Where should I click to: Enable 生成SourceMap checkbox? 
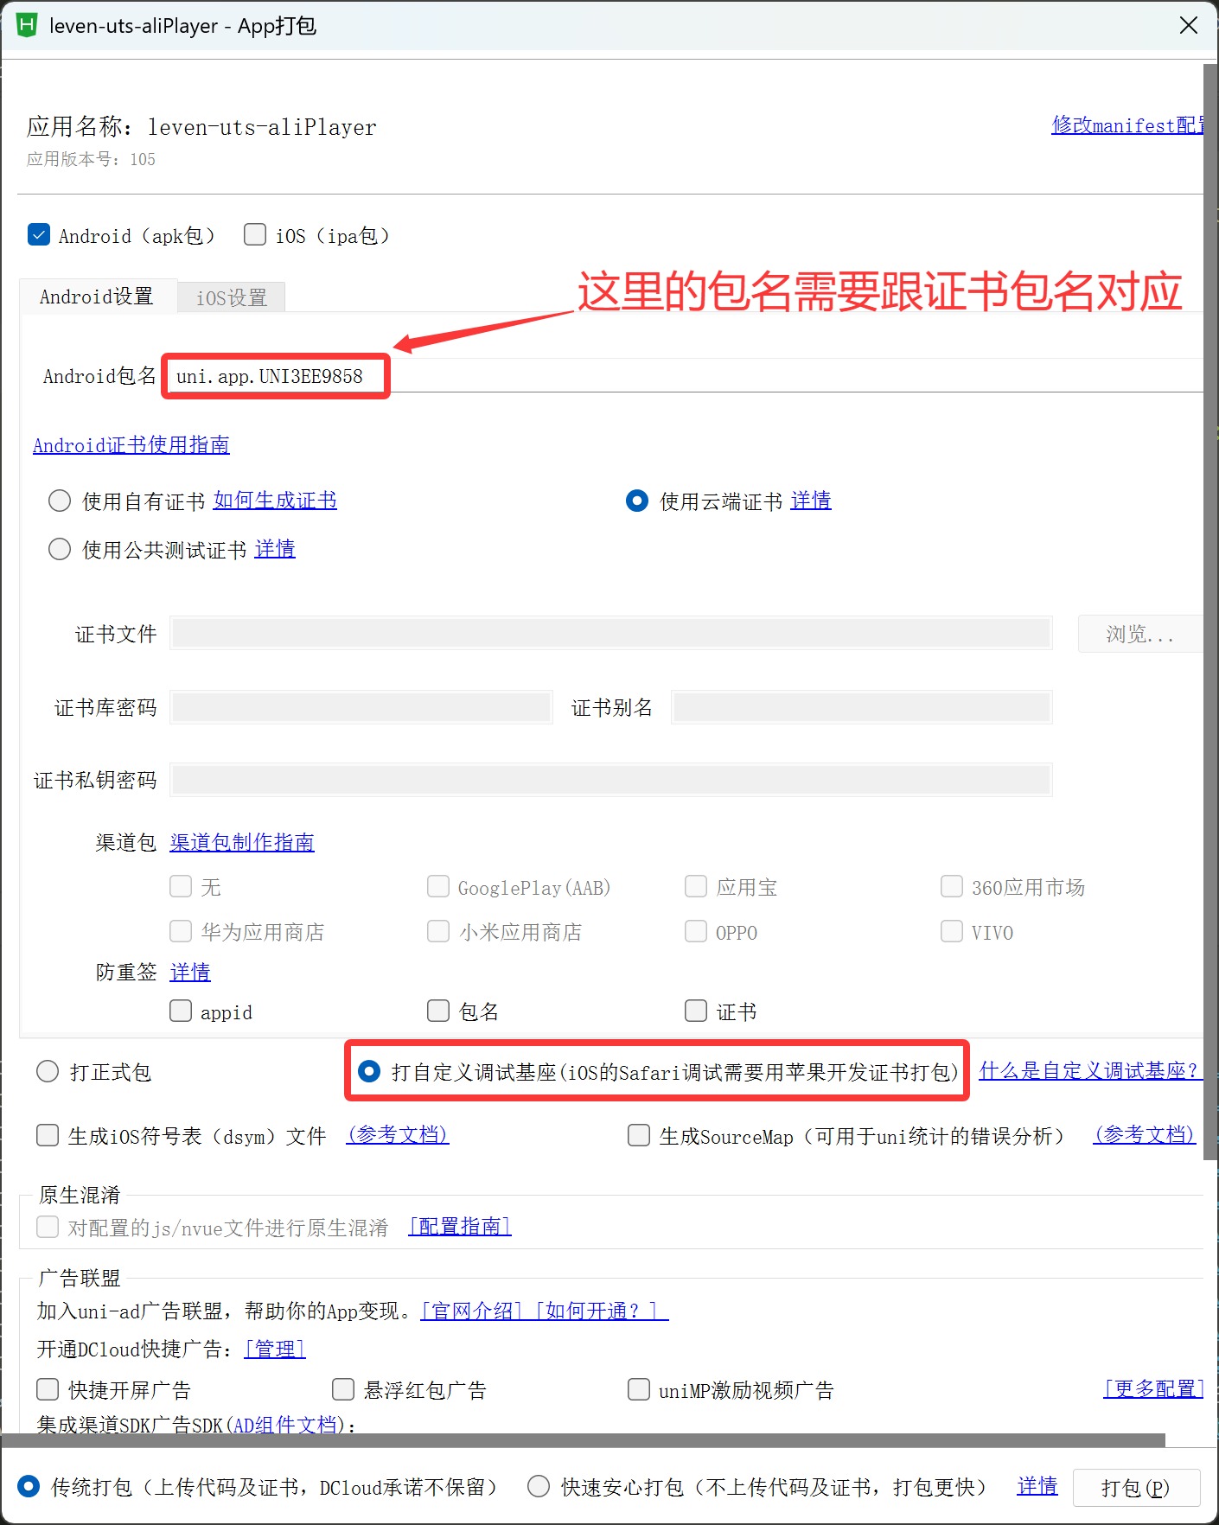click(x=639, y=1135)
